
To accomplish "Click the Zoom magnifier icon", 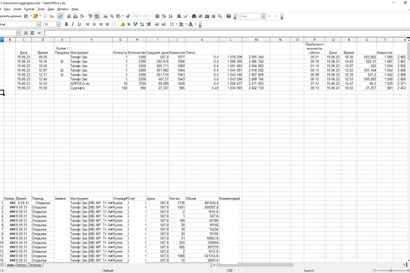I will [220, 16].
